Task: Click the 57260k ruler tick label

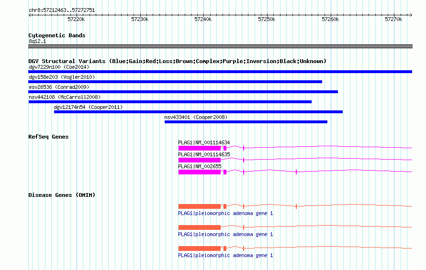Action: click(x=330, y=19)
